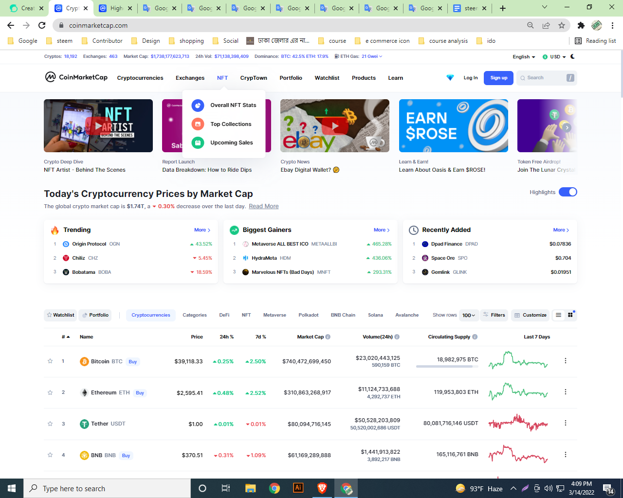This screenshot has height=498, width=623.
Task: Click the Tether coin icon
Action: (84, 424)
